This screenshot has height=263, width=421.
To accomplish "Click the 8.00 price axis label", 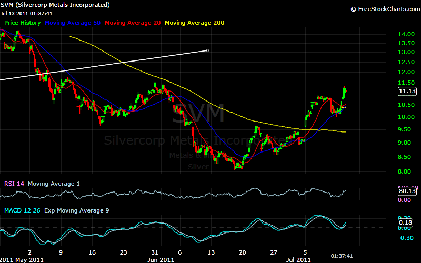I will [x=404, y=171].
